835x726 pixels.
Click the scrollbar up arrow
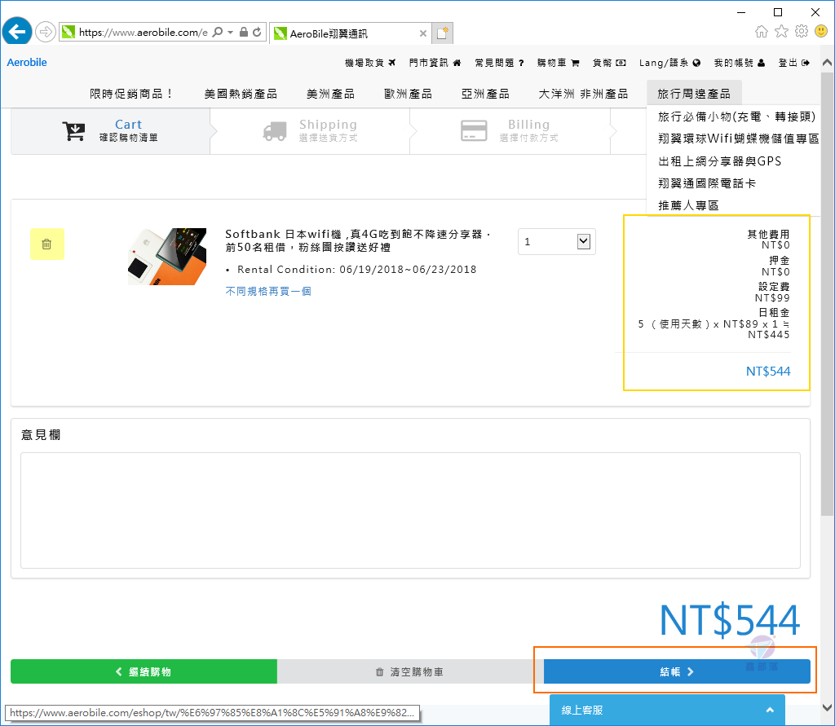(827, 62)
